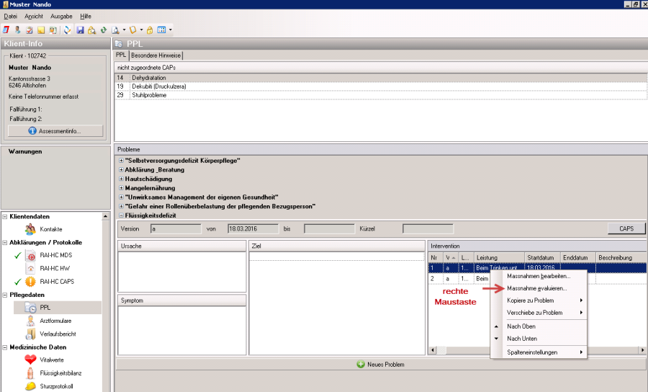This screenshot has width=648, height=392.
Task: Open RAI-HC MDS assessment icon
Action: pos(30,256)
